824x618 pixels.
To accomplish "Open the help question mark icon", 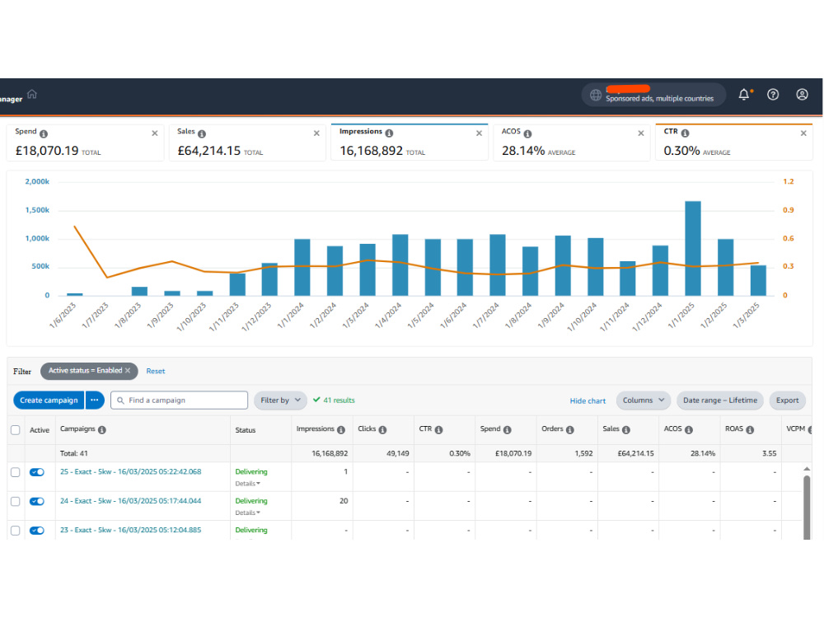I will [x=773, y=95].
